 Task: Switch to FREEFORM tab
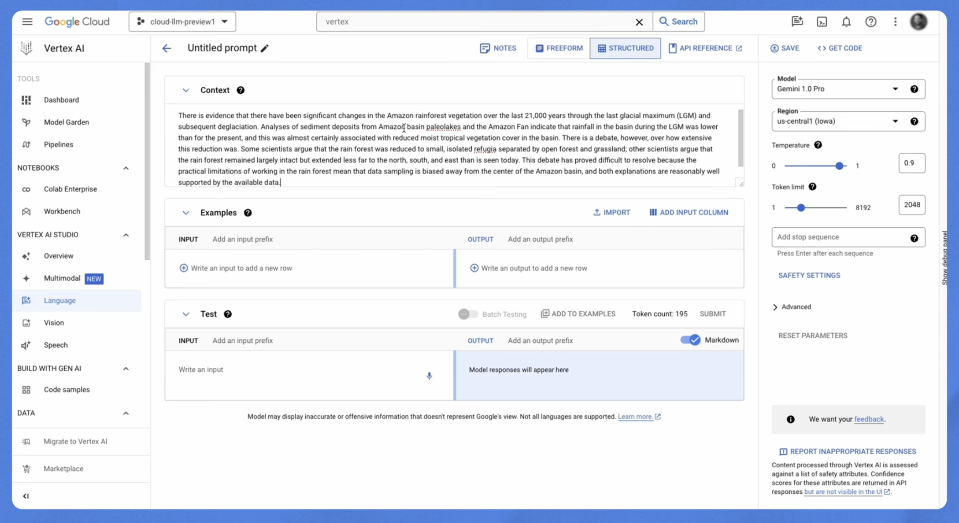[558, 47]
